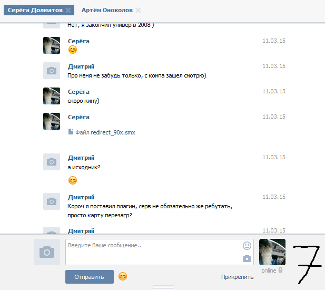This screenshot has height=290, width=325.
Task: Open Дмитрий's name above 'Короч я поставил плагин'
Action: tap(81, 197)
